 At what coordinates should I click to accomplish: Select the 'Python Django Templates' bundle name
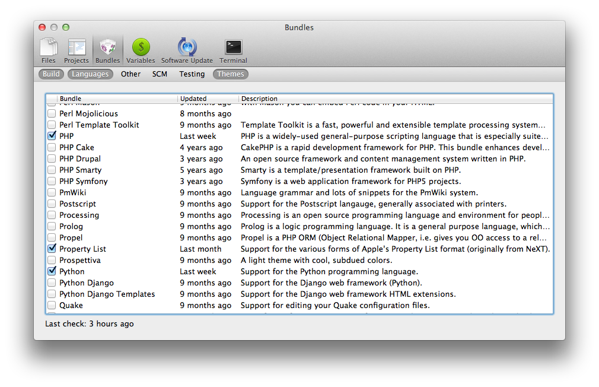click(107, 294)
